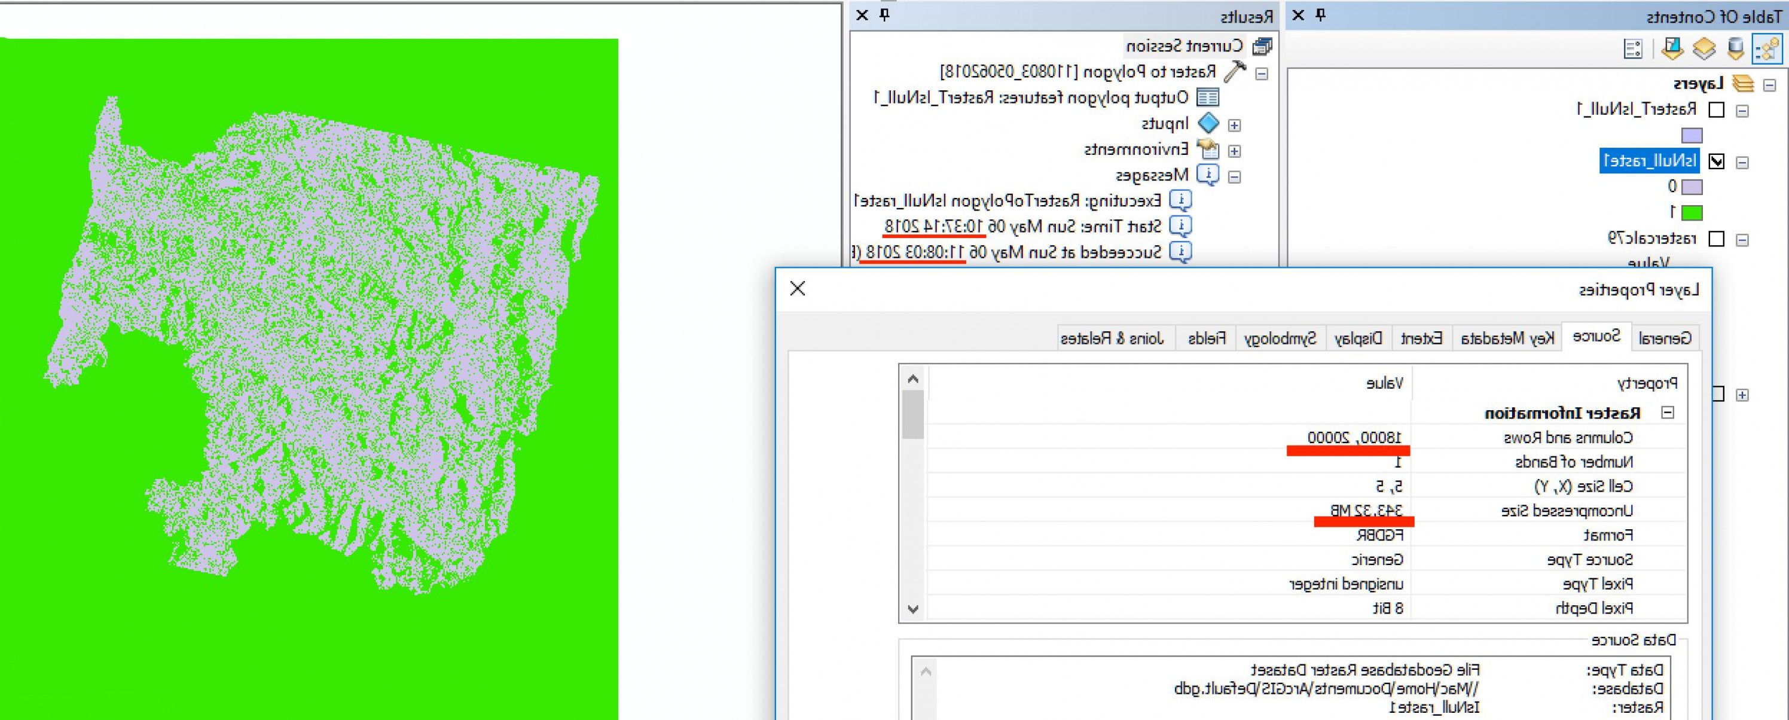Image resolution: width=1789 pixels, height=720 pixels.
Task: Click List By Visibility layers icon
Action: [x=1703, y=48]
